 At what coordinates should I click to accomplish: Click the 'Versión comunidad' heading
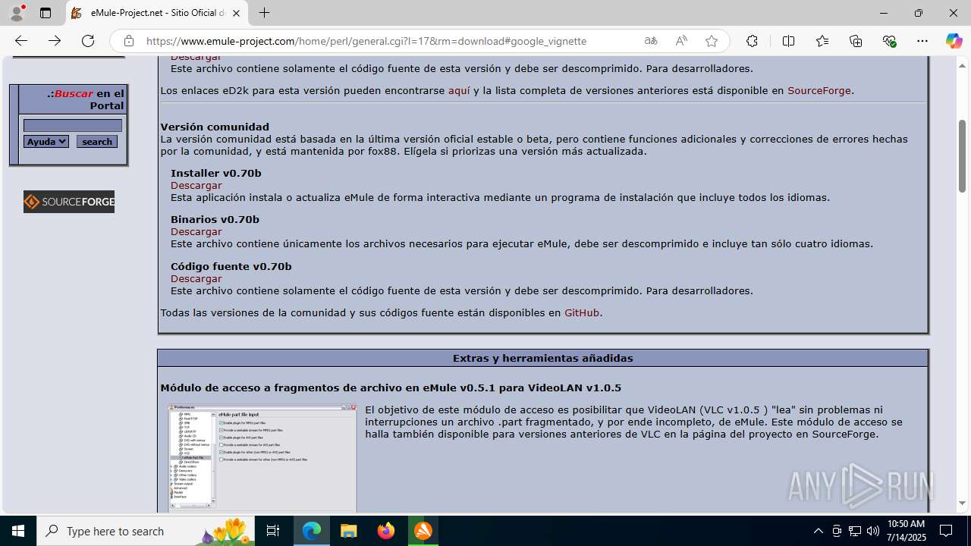(x=215, y=127)
